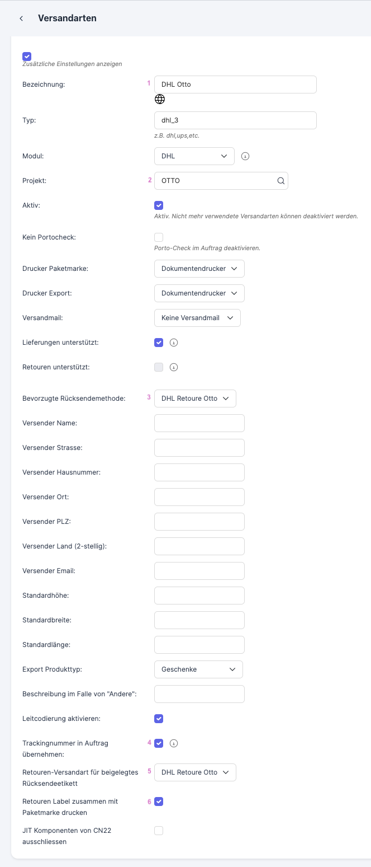Viewport: 371px width, 867px height.
Task: Click the back arrow next to Versandarten
Action: point(21,18)
